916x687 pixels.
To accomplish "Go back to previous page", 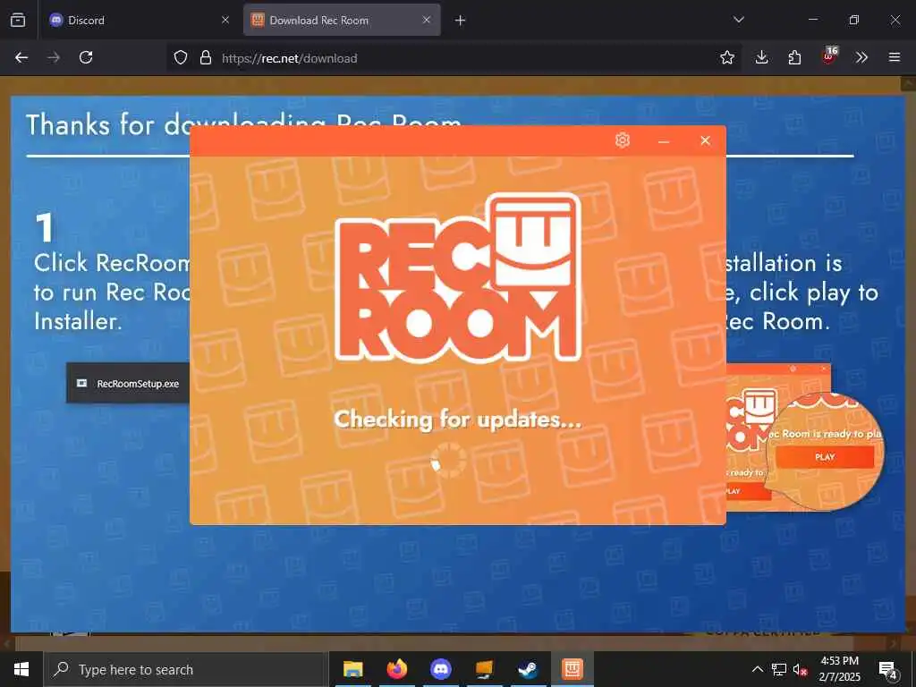I will pos(21,57).
